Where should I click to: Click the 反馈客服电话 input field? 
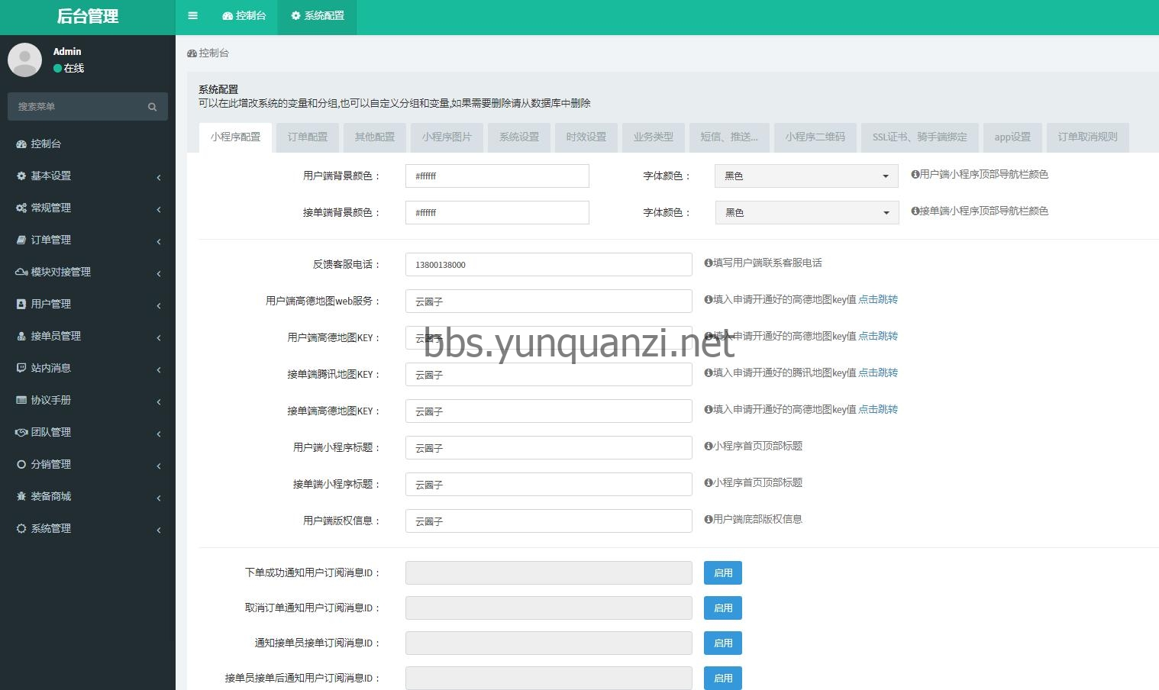tap(548, 264)
